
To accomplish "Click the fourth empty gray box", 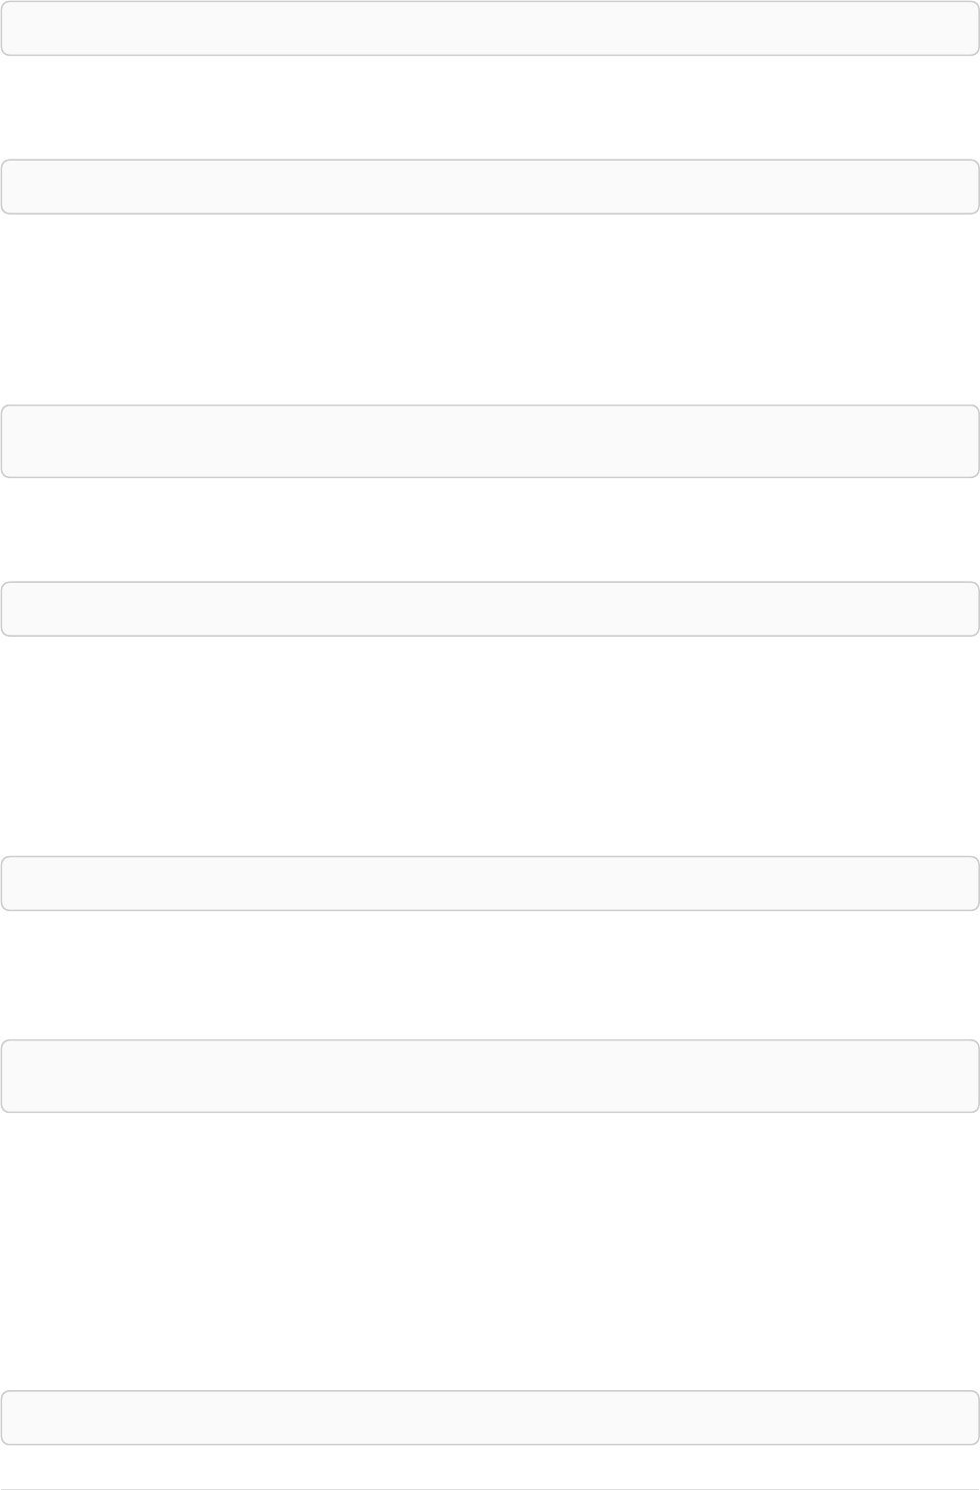I will coord(490,609).
